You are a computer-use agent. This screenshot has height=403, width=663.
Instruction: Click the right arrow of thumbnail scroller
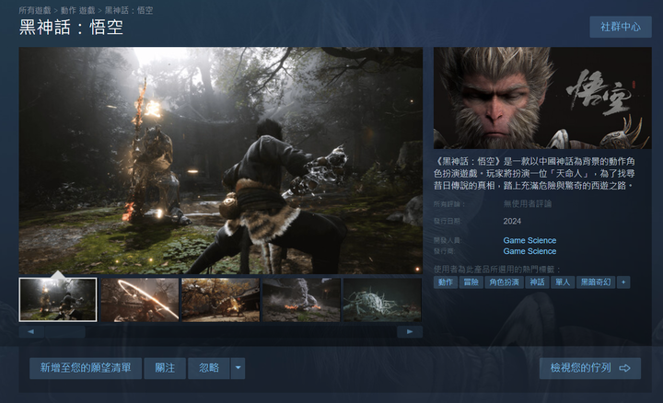coord(410,331)
